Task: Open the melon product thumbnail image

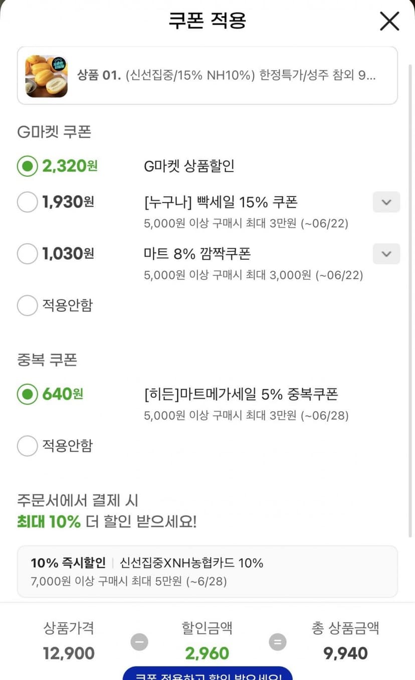Action: [x=47, y=76]
